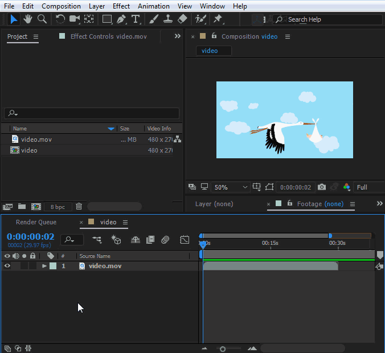Toggle Draft 3D in timeline
This screenshot has width=385, height=353.
tap(116, 240)
